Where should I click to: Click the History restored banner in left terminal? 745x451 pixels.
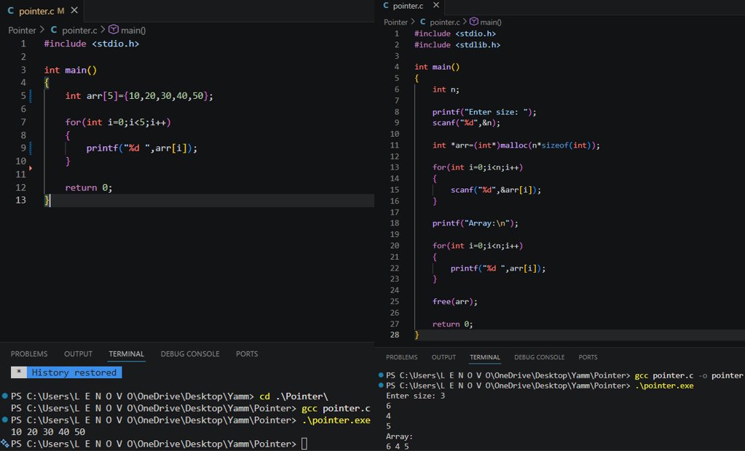click(66, 372)
